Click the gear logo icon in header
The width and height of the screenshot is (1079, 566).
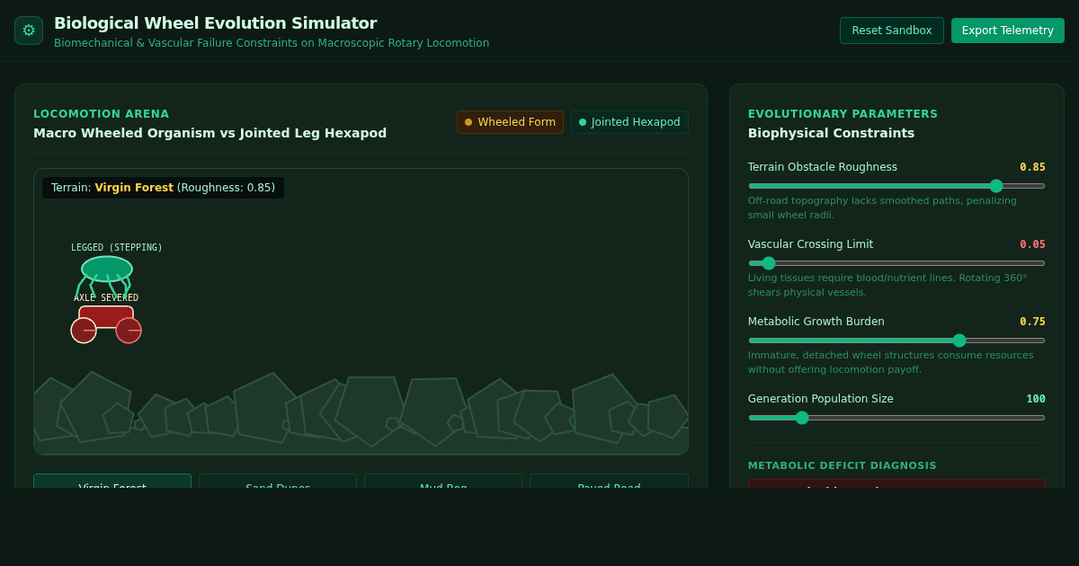click(x=29, y=31)
